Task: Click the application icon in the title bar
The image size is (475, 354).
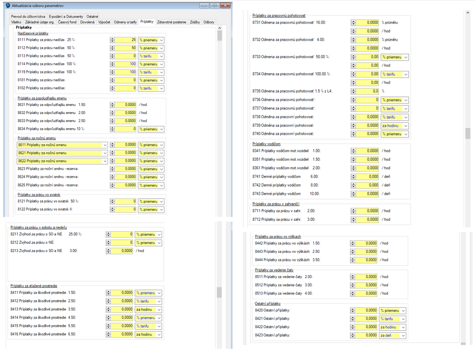Action: [x=8, y=6]
